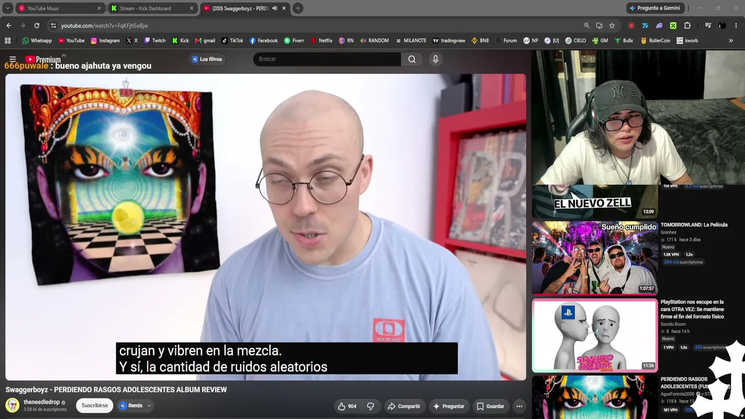Open the more actions ellipsis below video
The image size is (745, 419).
519,406
